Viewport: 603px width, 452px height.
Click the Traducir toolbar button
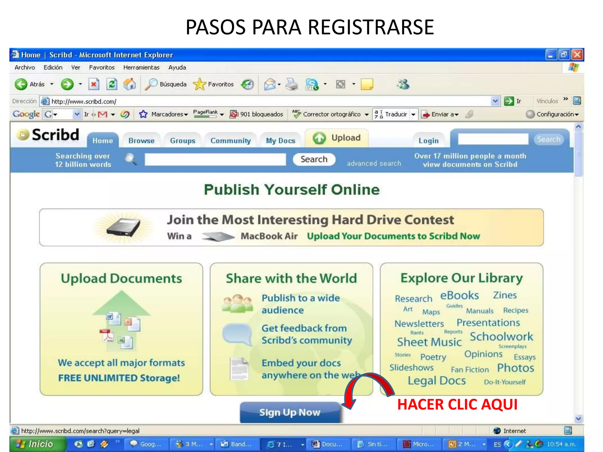(x=391, y=114)
